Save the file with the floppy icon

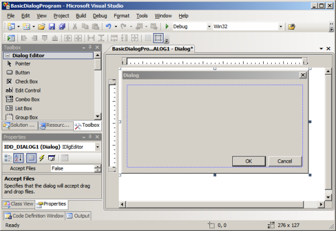(x=52, y=26)
